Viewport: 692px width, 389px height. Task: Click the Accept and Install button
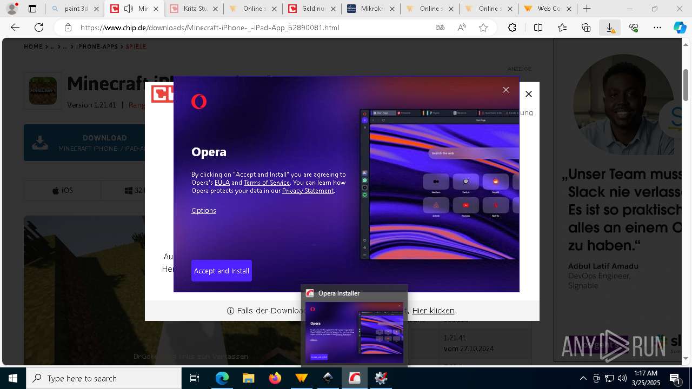click(222, 271)
